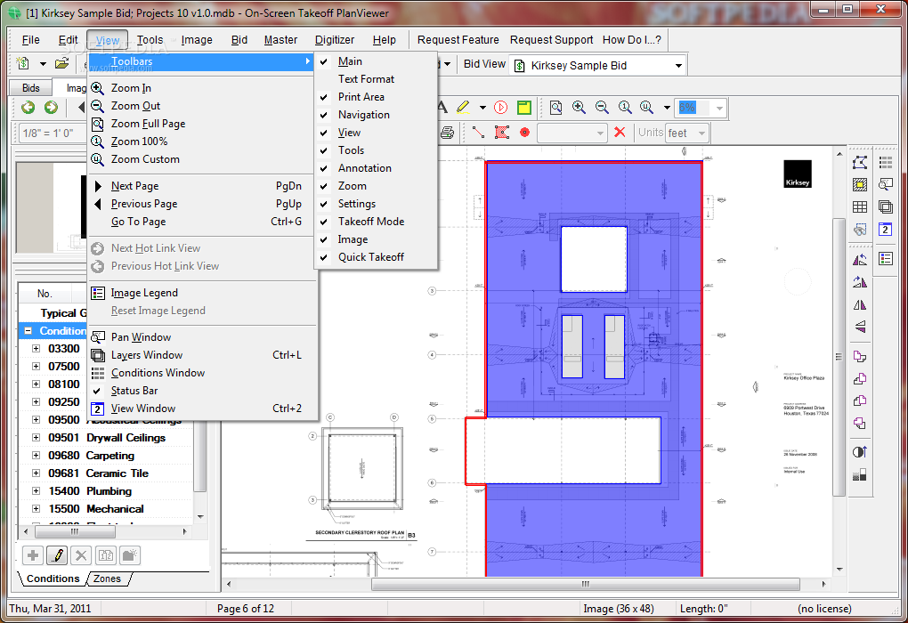This screenshot has width=908, height=623.
Task: Select the red count dot takeoff tool
Action: (524, 133)
